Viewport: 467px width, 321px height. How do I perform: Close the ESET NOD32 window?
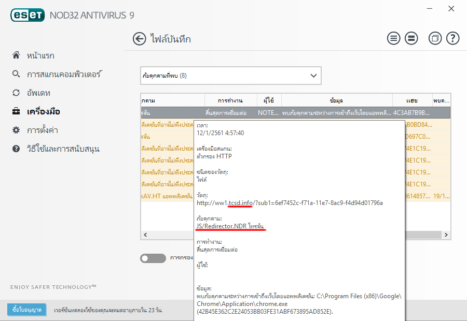tap(451, 9)
